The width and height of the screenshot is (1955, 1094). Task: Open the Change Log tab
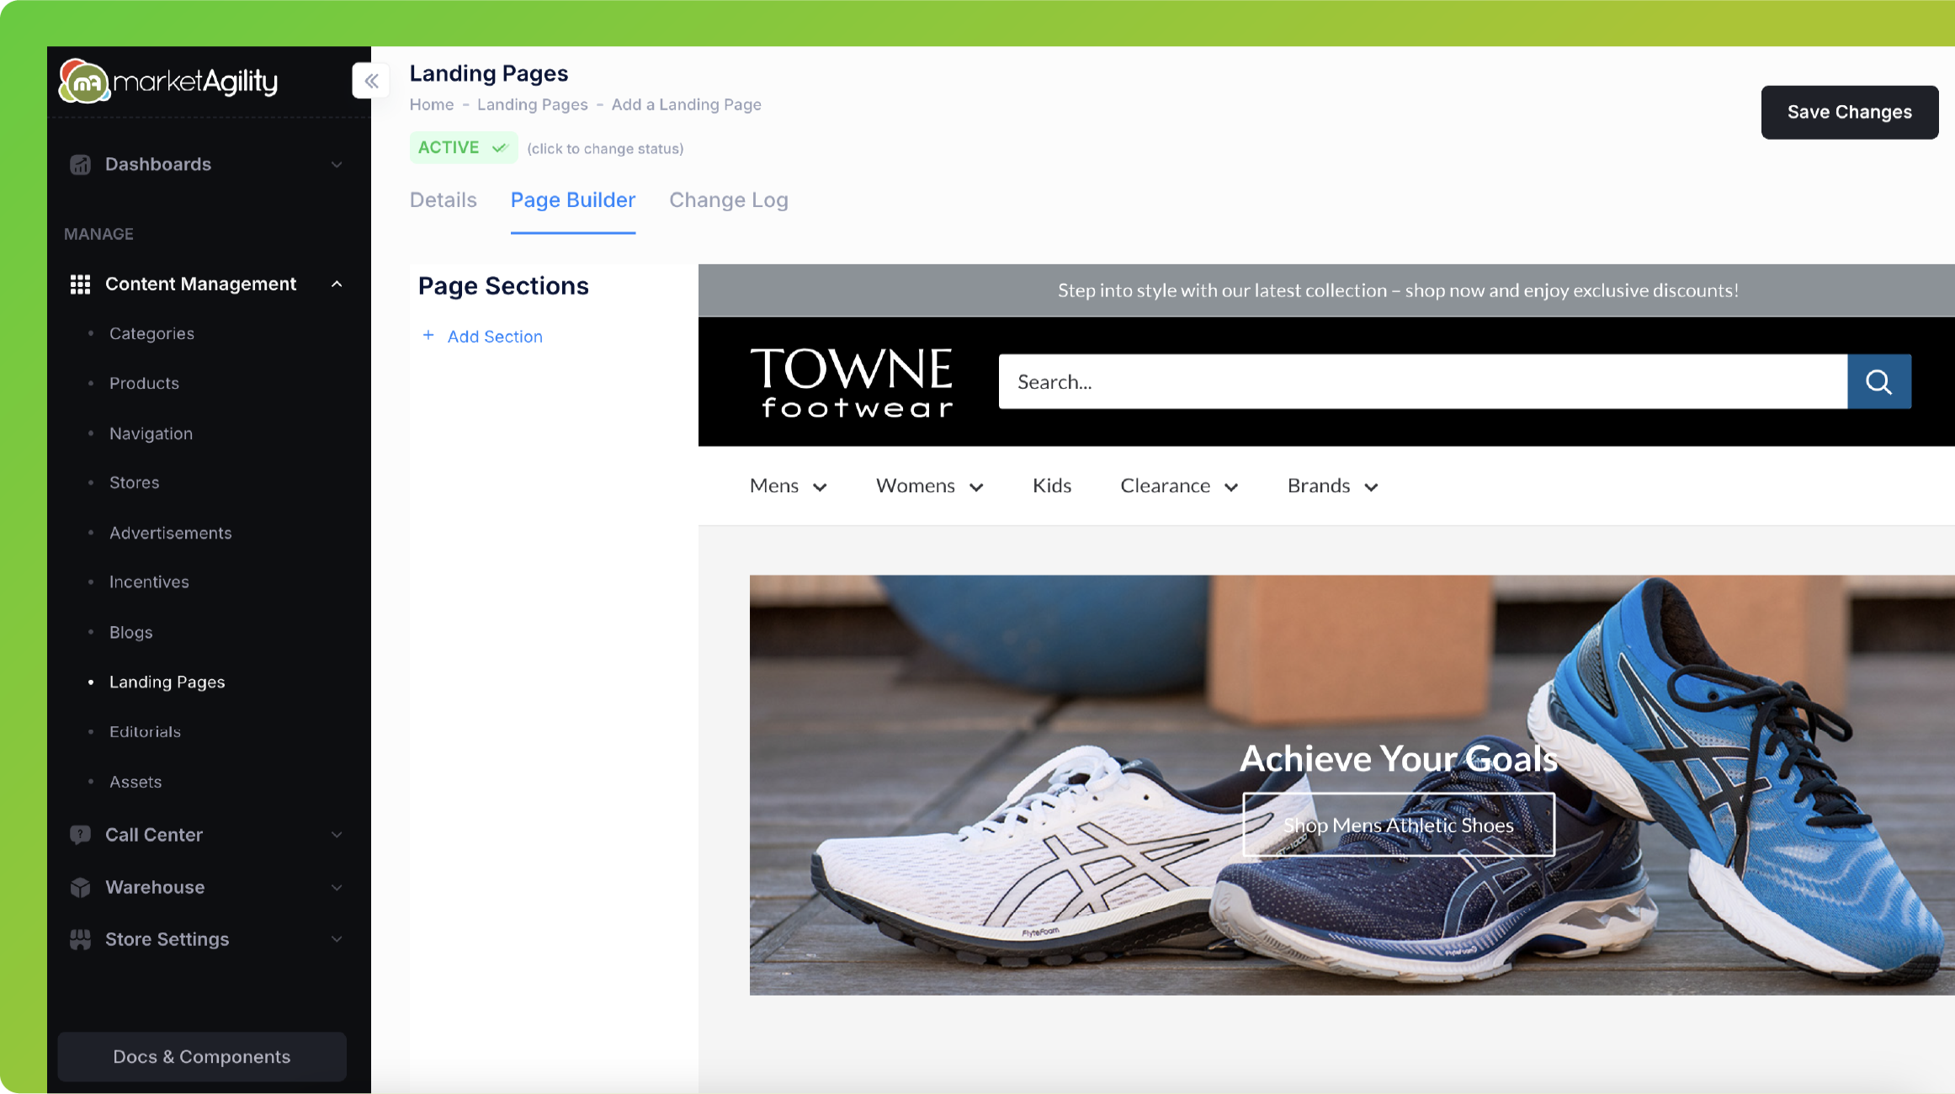coord(728,200)
